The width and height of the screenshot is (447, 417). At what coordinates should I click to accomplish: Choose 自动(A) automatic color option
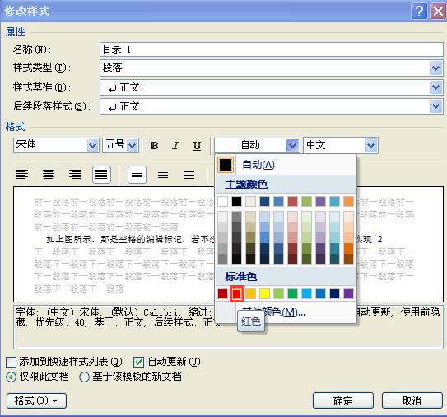[x=286, y=165]
